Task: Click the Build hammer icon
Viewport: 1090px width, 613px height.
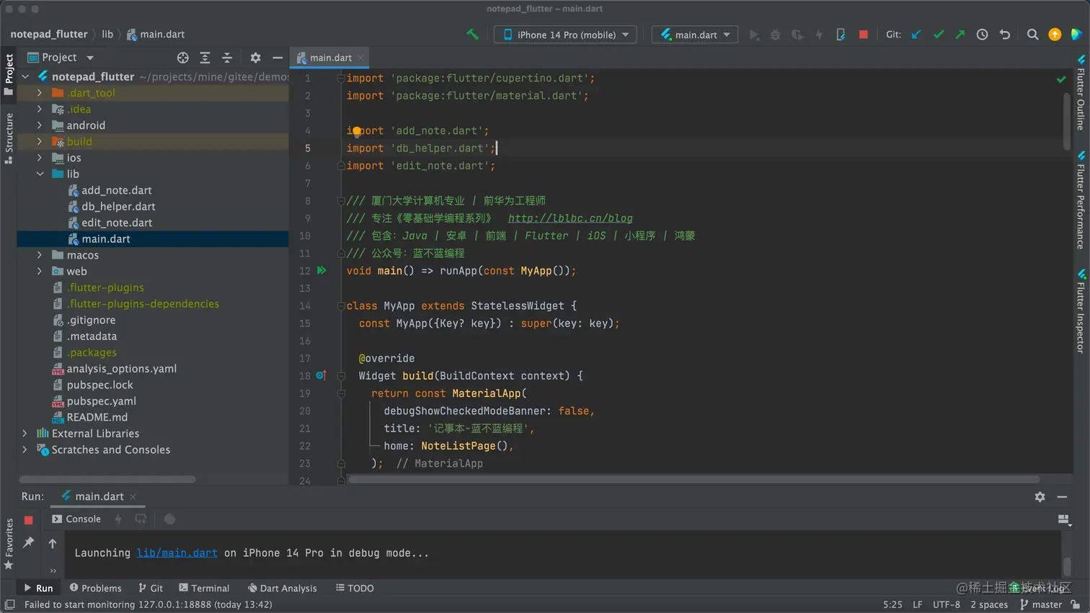Action: click(x=472, y=34)
